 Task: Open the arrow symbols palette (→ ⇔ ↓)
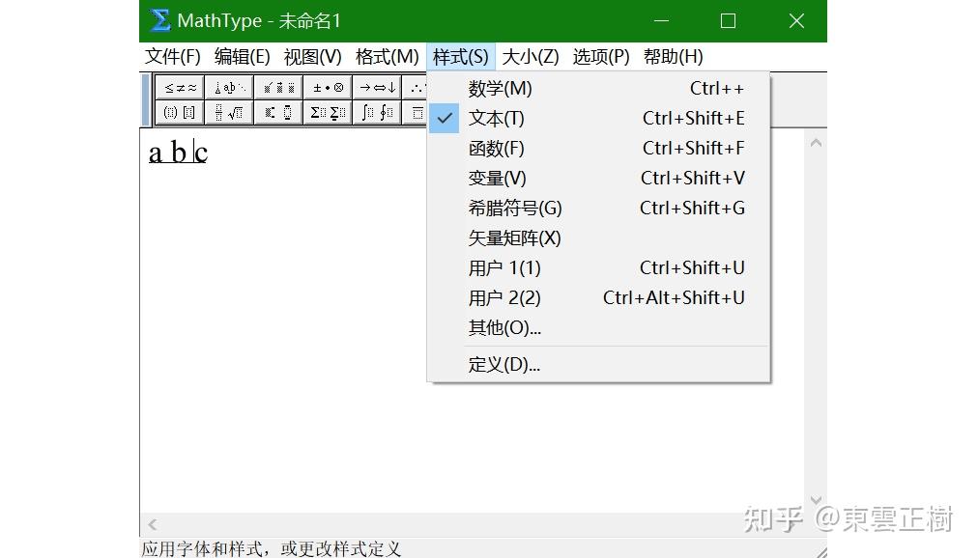pyautogui.click(x=377, y=88)
